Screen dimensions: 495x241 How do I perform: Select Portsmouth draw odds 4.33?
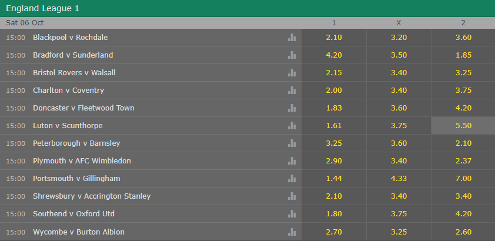[399, 179]
